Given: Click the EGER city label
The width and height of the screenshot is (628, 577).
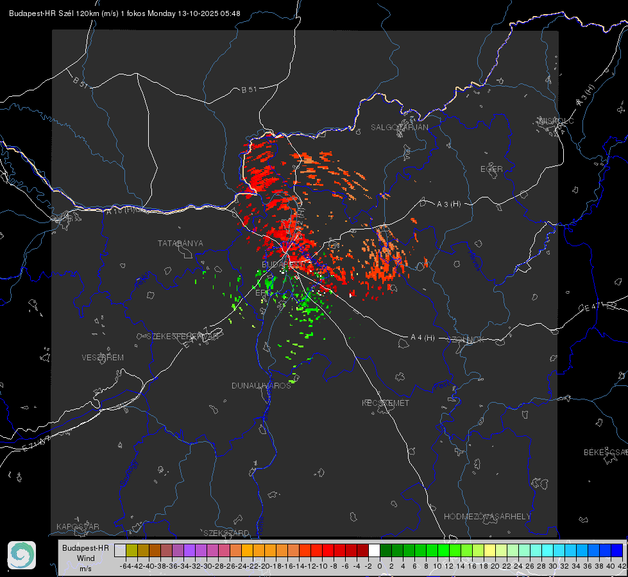Looking at the screenshot, I should pyautogui.click(x=491, y=169).
